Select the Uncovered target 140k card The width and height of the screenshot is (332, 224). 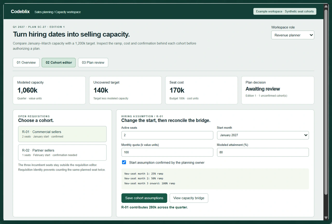click(125, 90)
